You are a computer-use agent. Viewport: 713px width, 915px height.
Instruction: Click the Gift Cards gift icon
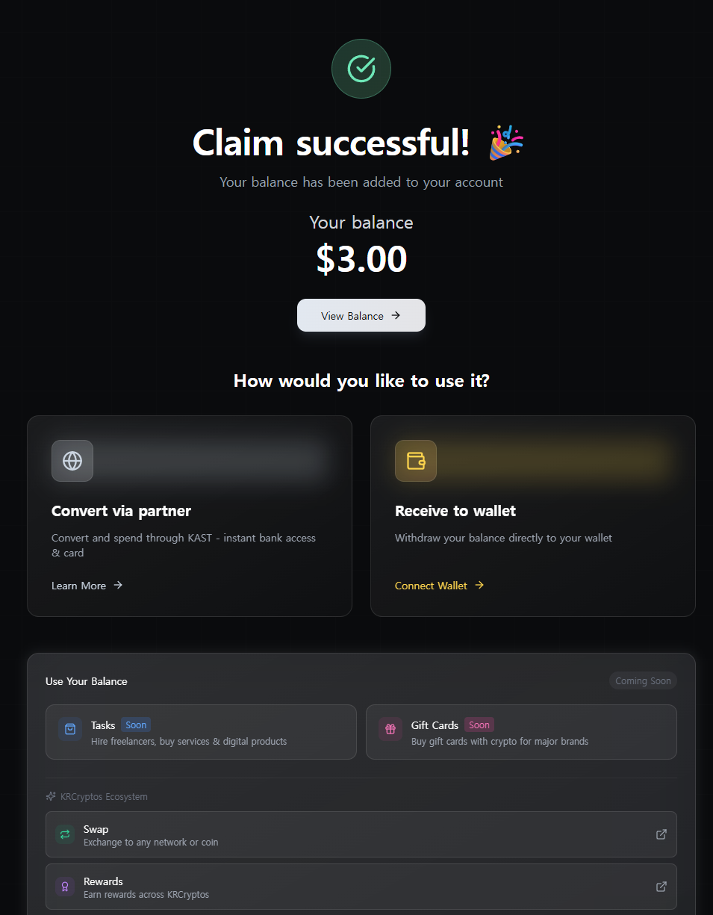(x=390, y=729)
